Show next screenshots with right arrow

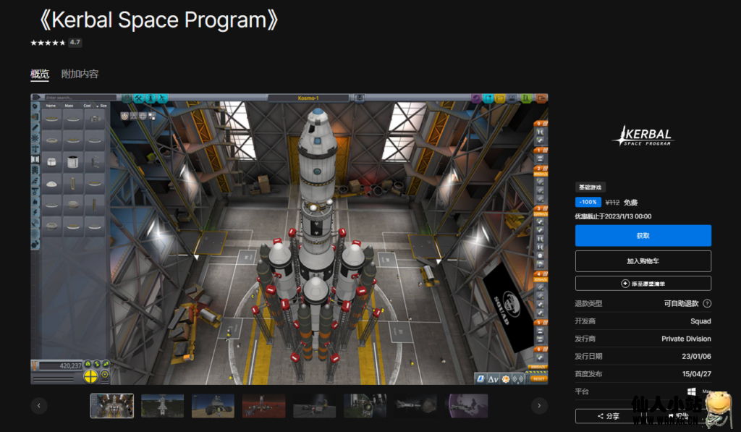[x=539, y=405]
